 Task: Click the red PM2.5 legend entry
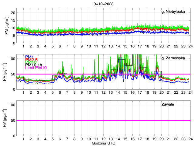pos(32,60)
